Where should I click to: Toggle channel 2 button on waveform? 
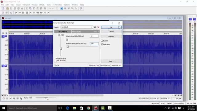coord(3,66)
